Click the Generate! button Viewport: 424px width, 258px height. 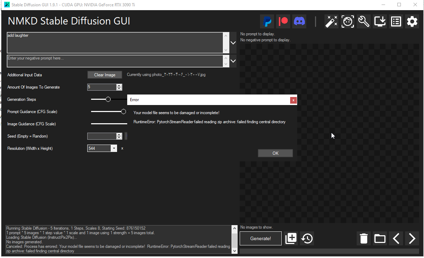point(260,238)
